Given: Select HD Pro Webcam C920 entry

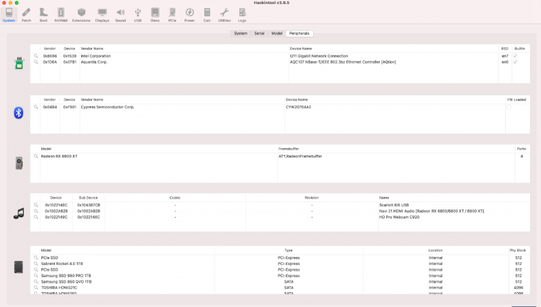Looking at the screenshot, I should pos(399,217).
